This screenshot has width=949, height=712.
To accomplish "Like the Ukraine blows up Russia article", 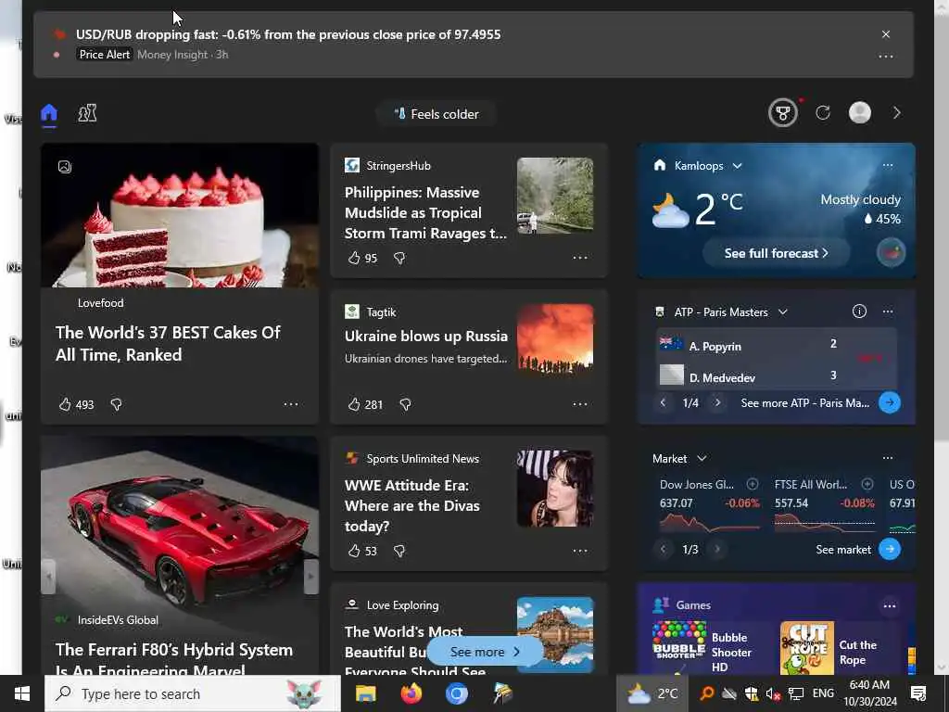I will pyautogui.click(x=354, y=404).
